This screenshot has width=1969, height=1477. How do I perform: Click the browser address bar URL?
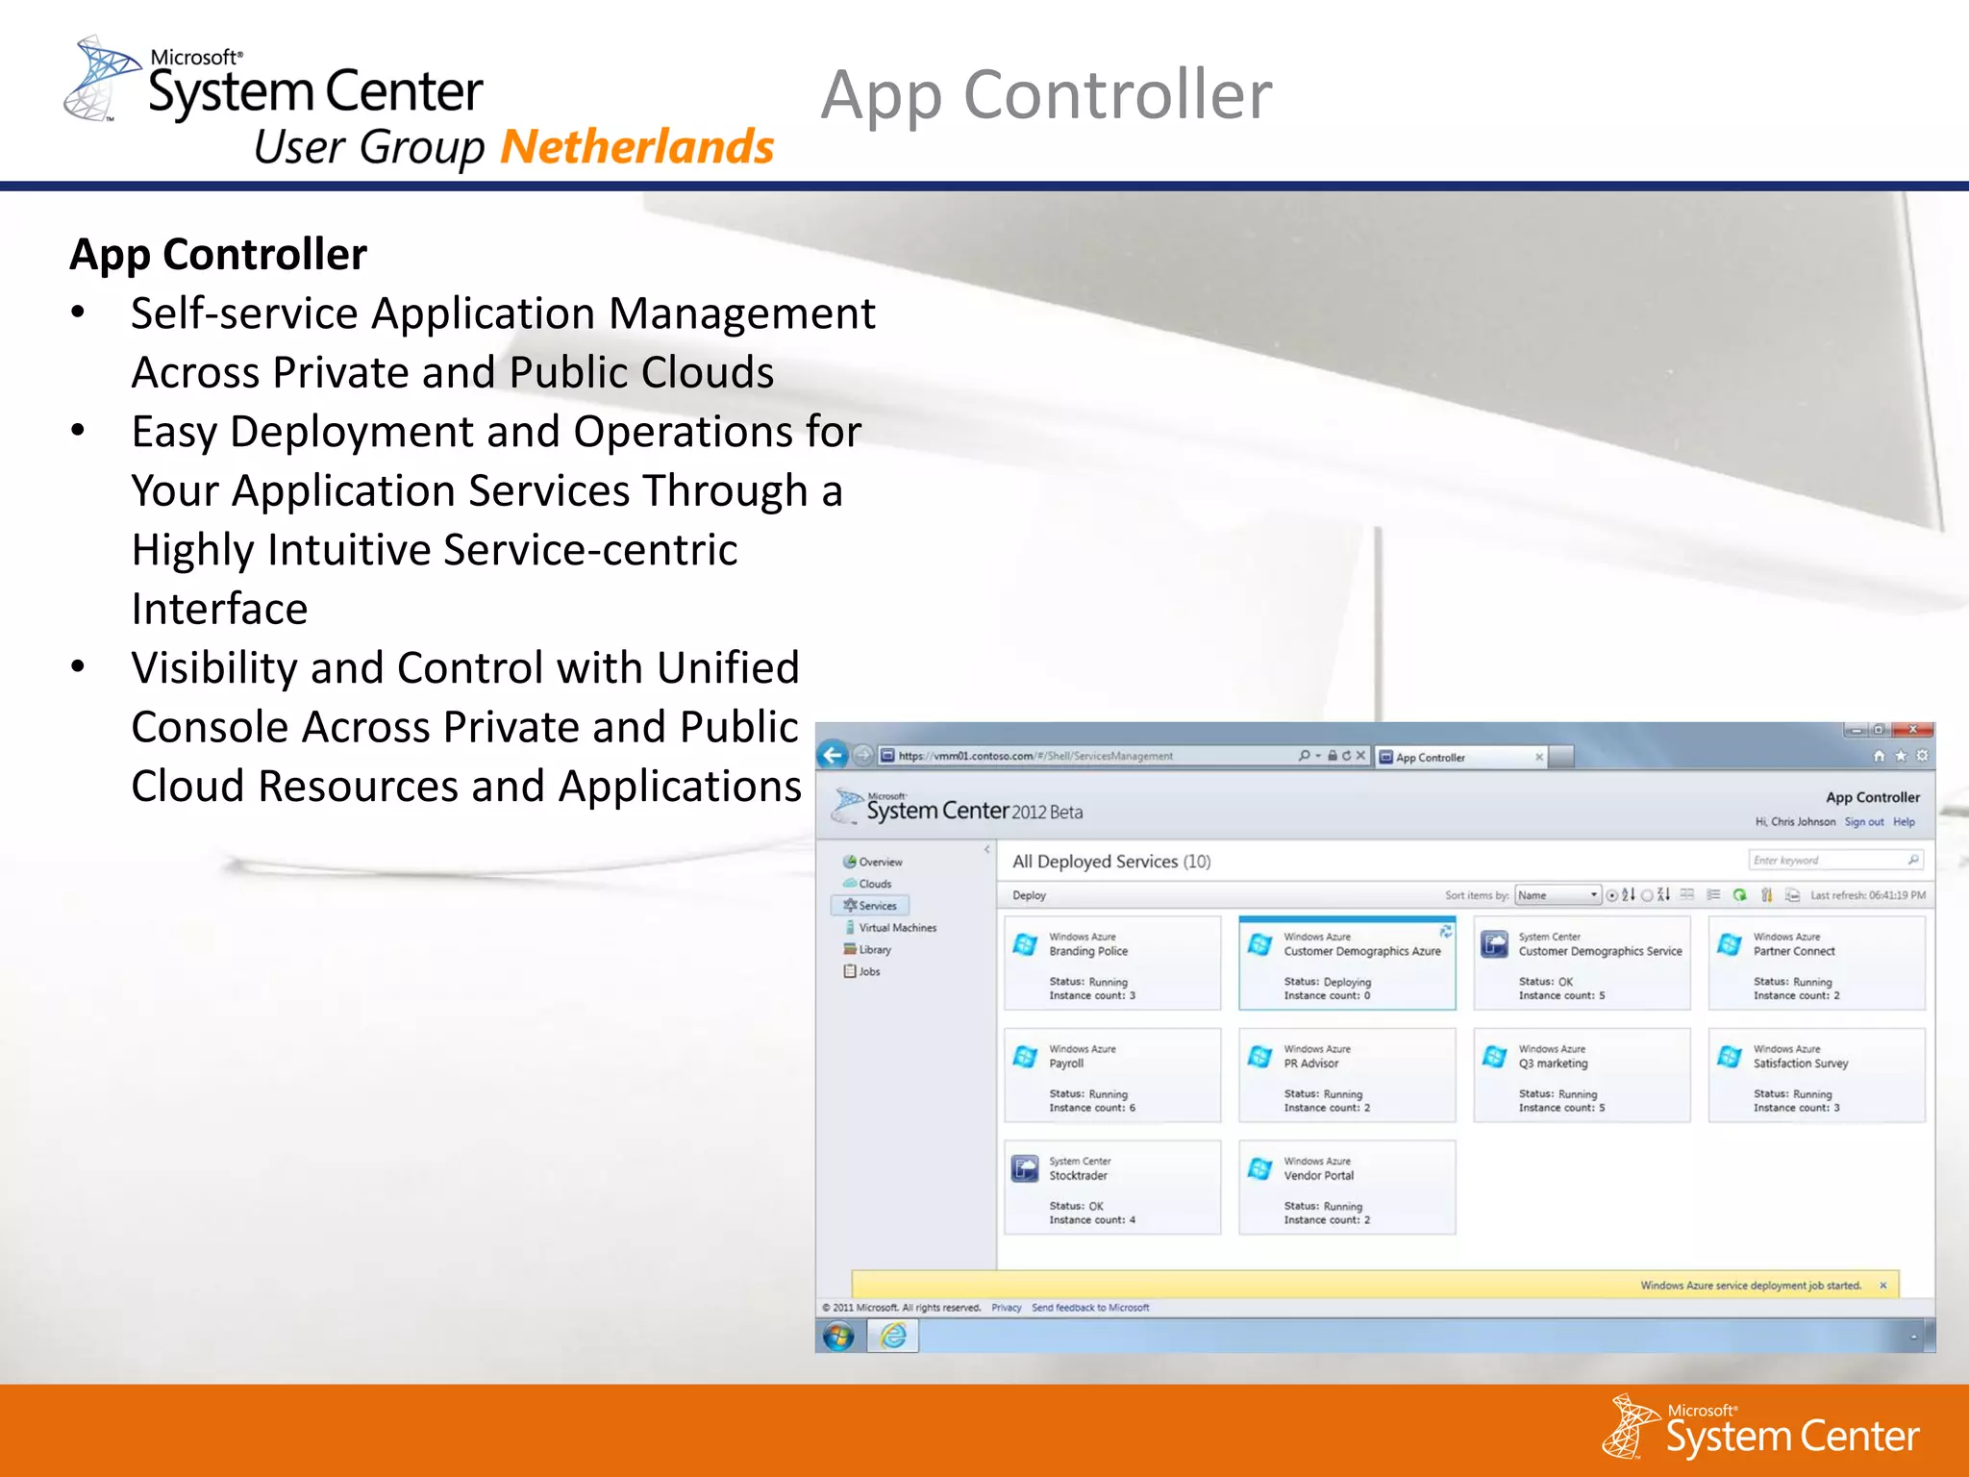[1035, 756]
